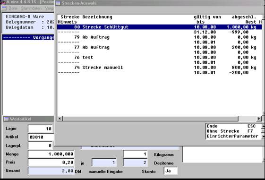This screenshot has width=265, height=180.
Task: Select the row 76 test
Action: pyautogui.click(x=159, y=58)
